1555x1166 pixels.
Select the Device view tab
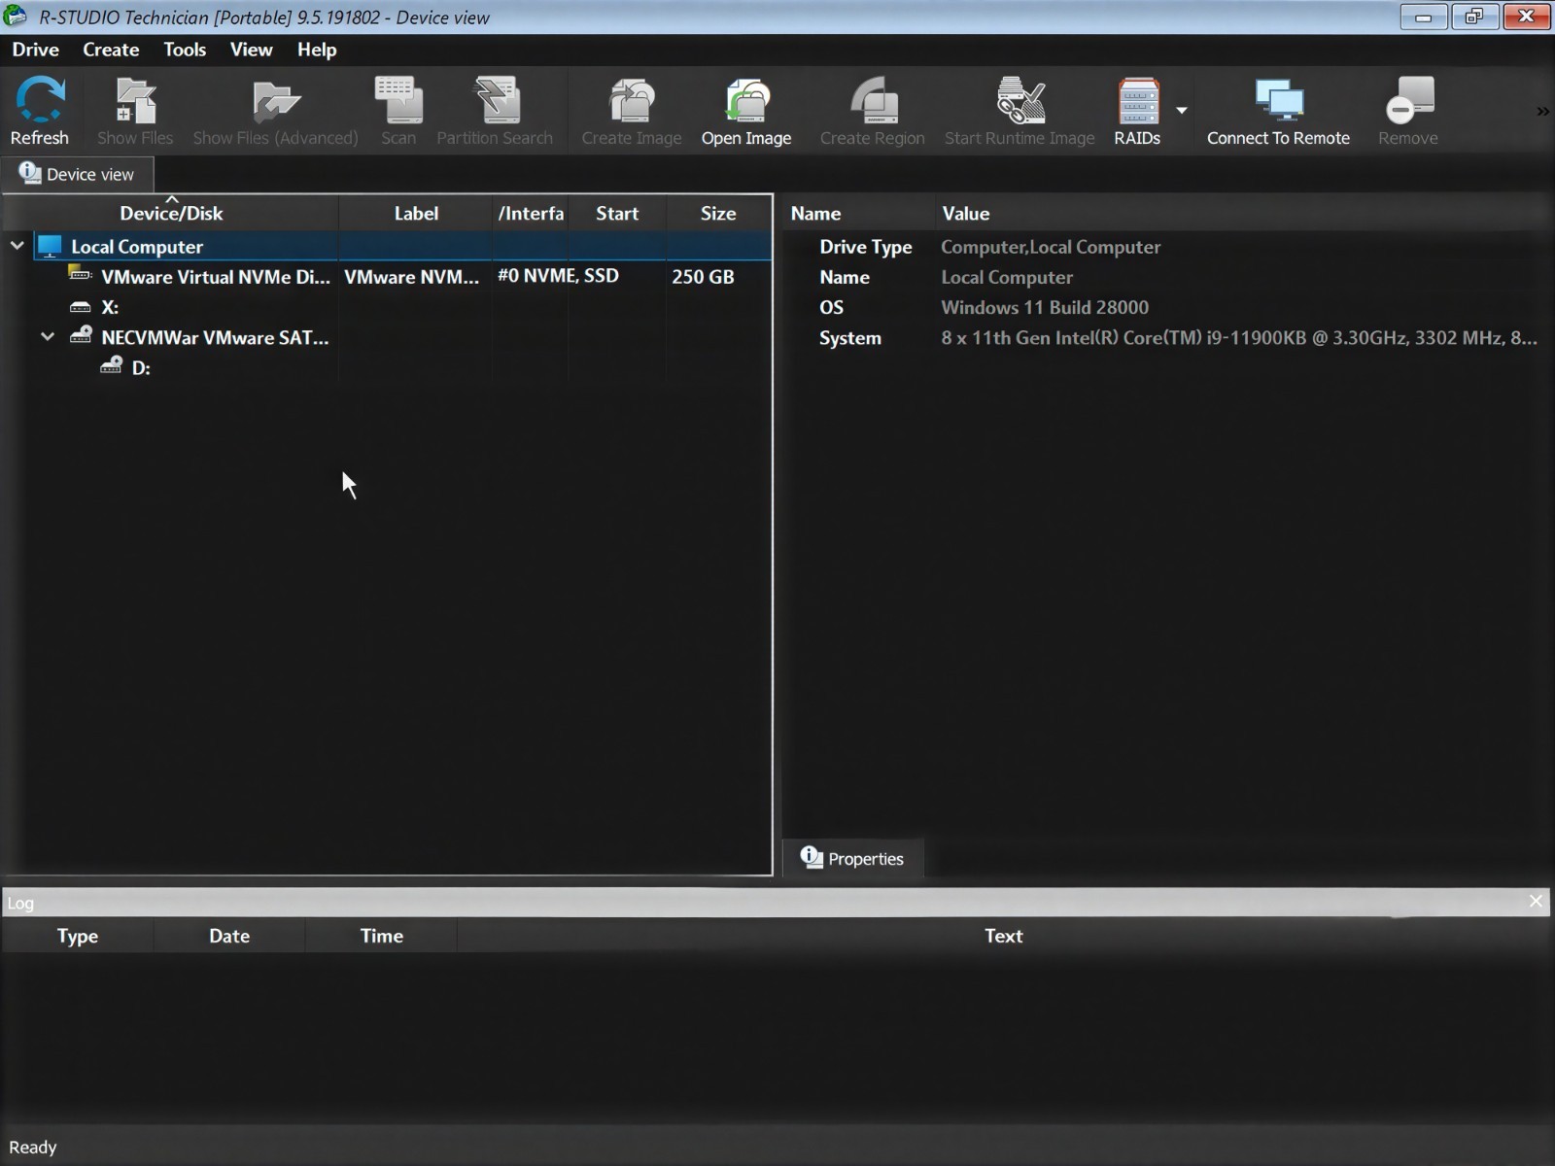click(x=78, y=174)
